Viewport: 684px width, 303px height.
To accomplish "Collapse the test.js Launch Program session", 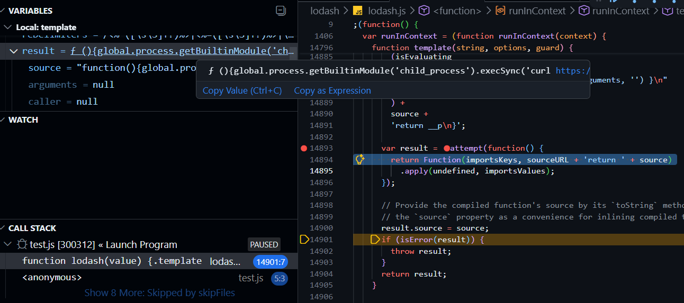I will pyautogui.click(x=7, y=244).
